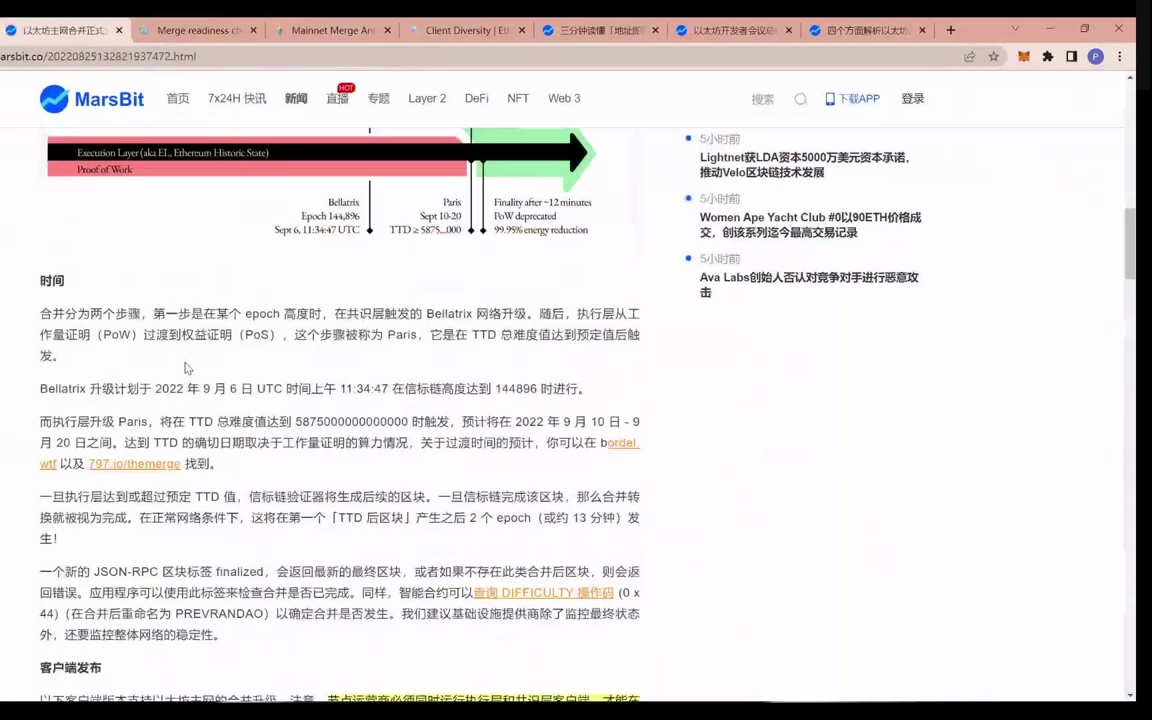Open the MetaMask fox extension
Image resolution: width=1152 pixels, height=720 pixels.
click(x=1023, y=57)
